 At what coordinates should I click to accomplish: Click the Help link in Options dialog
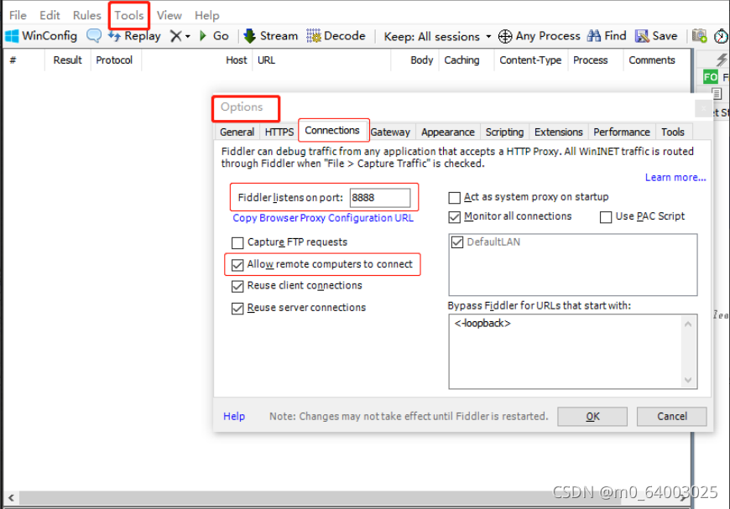(234, 417)
